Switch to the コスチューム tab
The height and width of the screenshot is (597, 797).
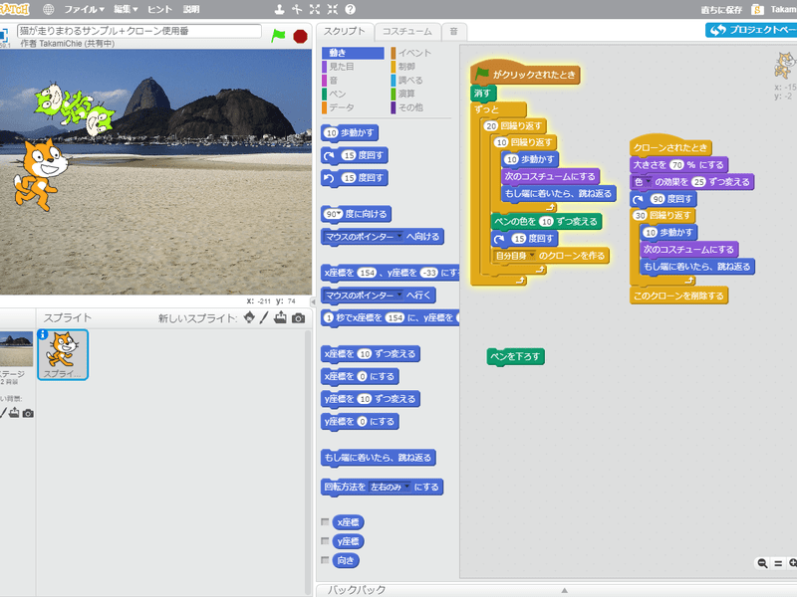(x=406, y=33)
